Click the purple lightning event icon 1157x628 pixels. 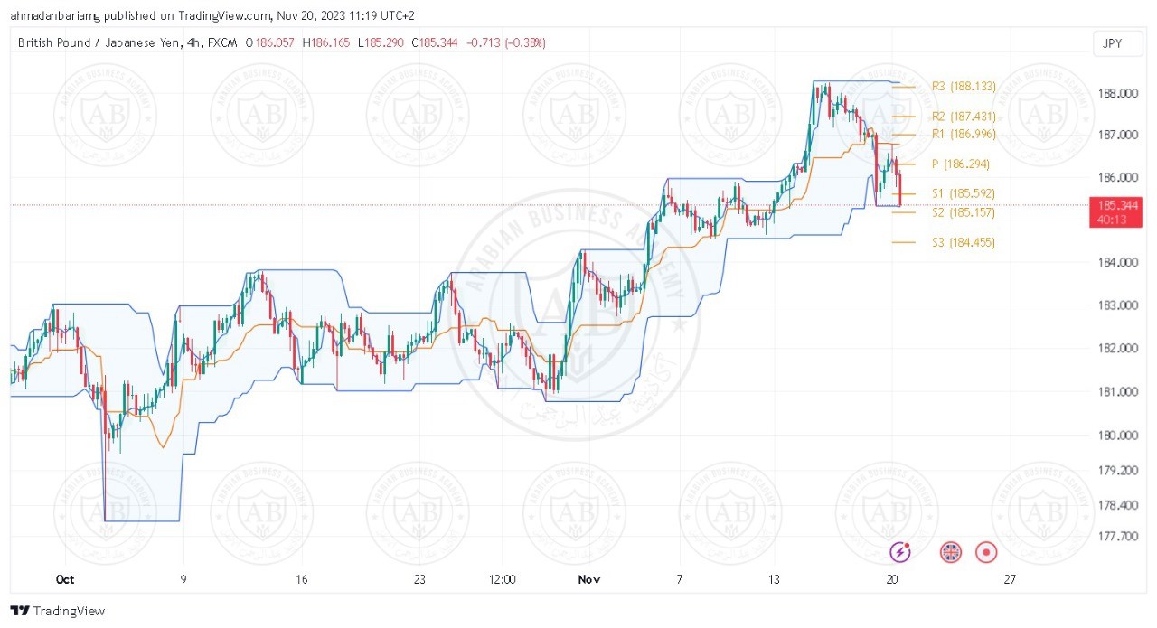[x=899, y=551]
